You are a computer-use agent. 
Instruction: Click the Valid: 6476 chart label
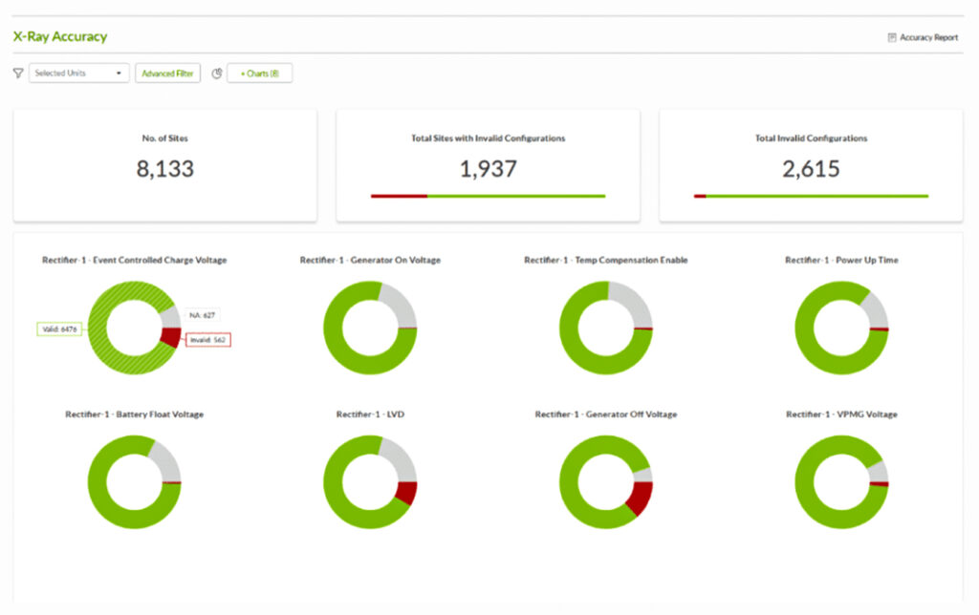(56, 328)
